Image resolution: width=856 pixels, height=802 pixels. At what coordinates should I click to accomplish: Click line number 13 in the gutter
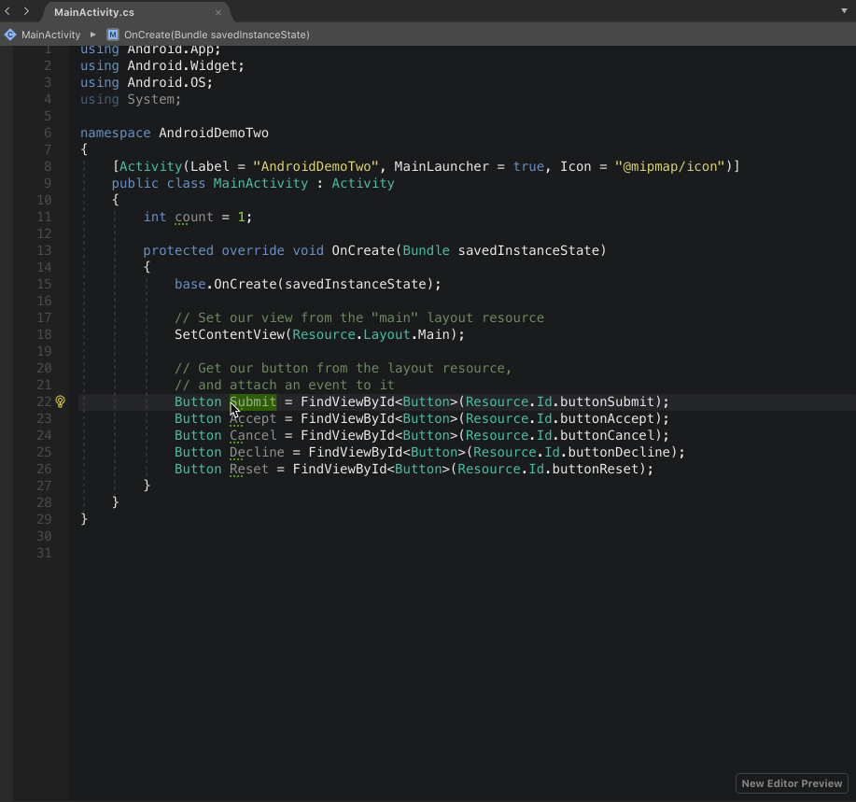pyautogui.click(x=46, y=250)
